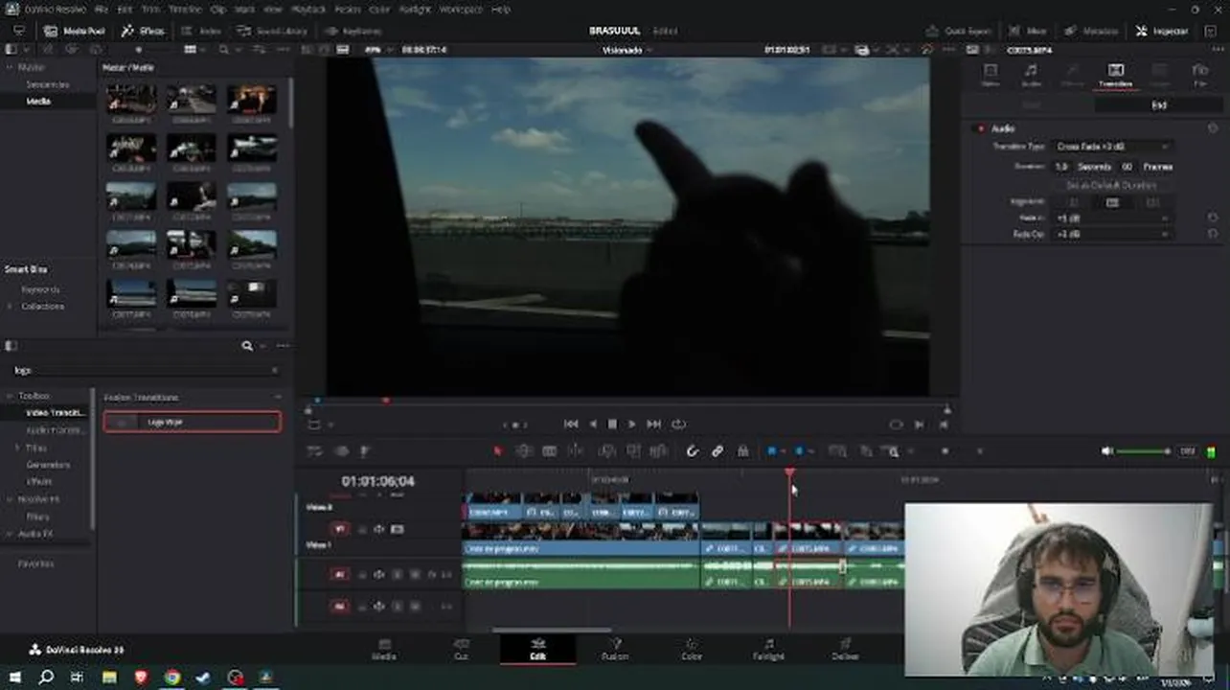Adjust the monitor volume slider
This screenshot has width=1230, height=690.
tap(1143, 451)
